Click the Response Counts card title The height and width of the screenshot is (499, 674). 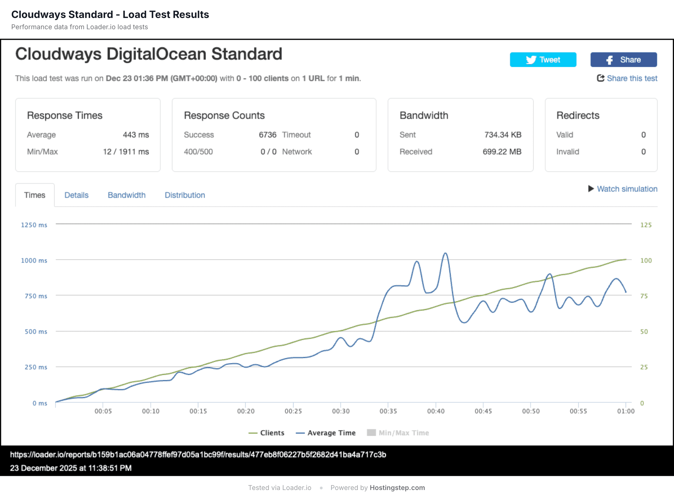pos(224,115)
